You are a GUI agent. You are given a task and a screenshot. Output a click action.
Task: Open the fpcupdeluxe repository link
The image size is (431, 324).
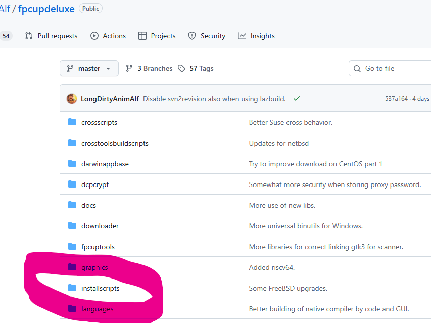pos(46,8)
